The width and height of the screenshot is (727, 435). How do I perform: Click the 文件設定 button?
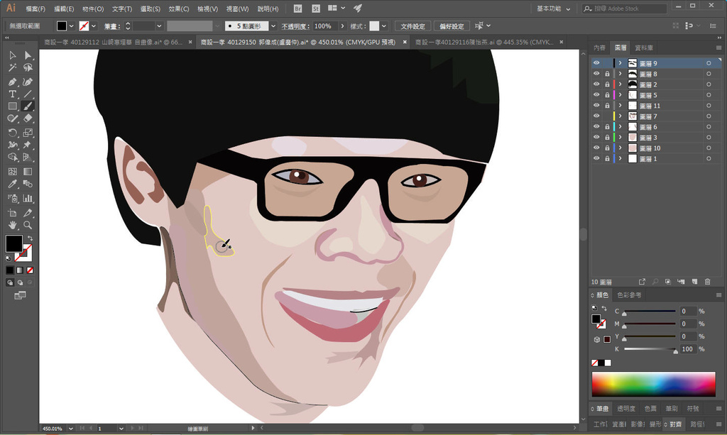(412, 26)
